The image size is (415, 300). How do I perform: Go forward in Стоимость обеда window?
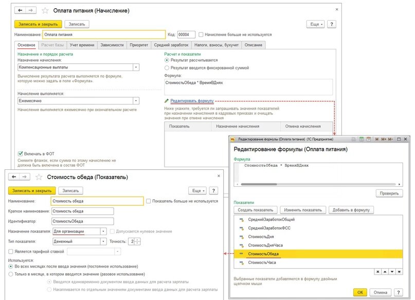click(24, 177)
